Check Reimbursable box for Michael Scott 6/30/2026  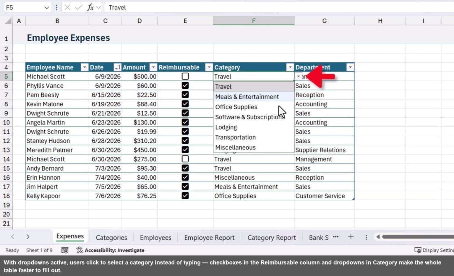tap(185, 159)
